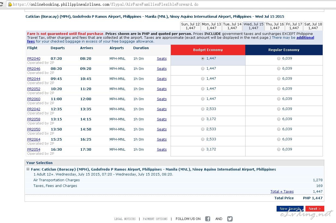
Task: Choose Regular Economy fare for flight PR2064
Action: pyautogui.click(x=279, y=139)
